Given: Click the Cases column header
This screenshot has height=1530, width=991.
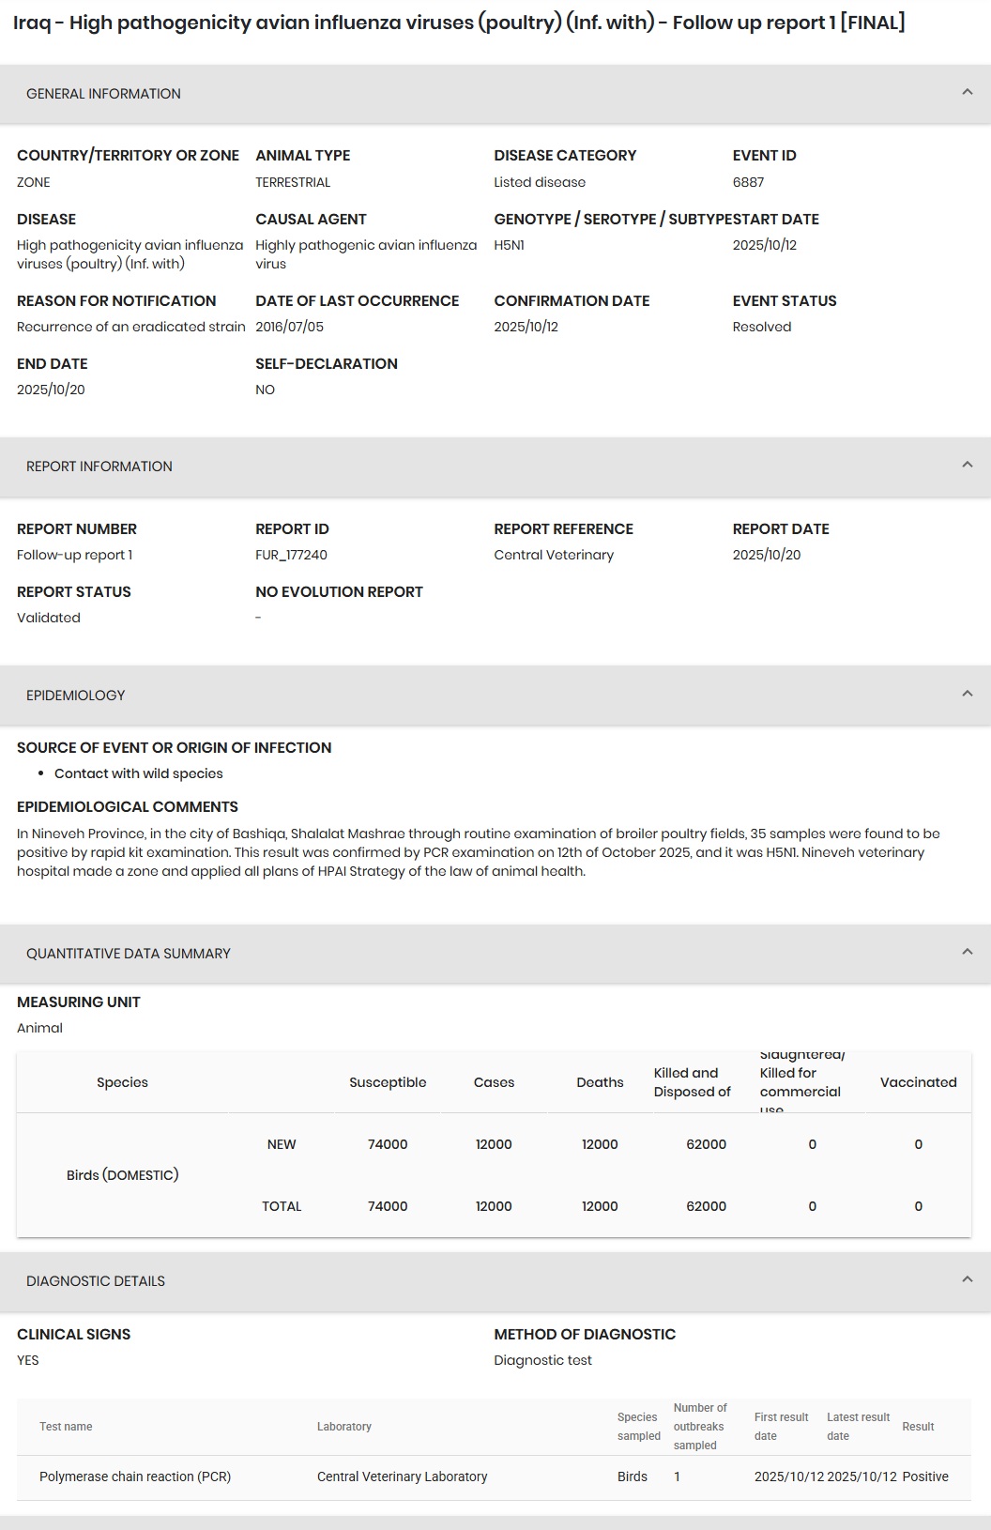Looking at the screenshot, I should point(494,1082).
